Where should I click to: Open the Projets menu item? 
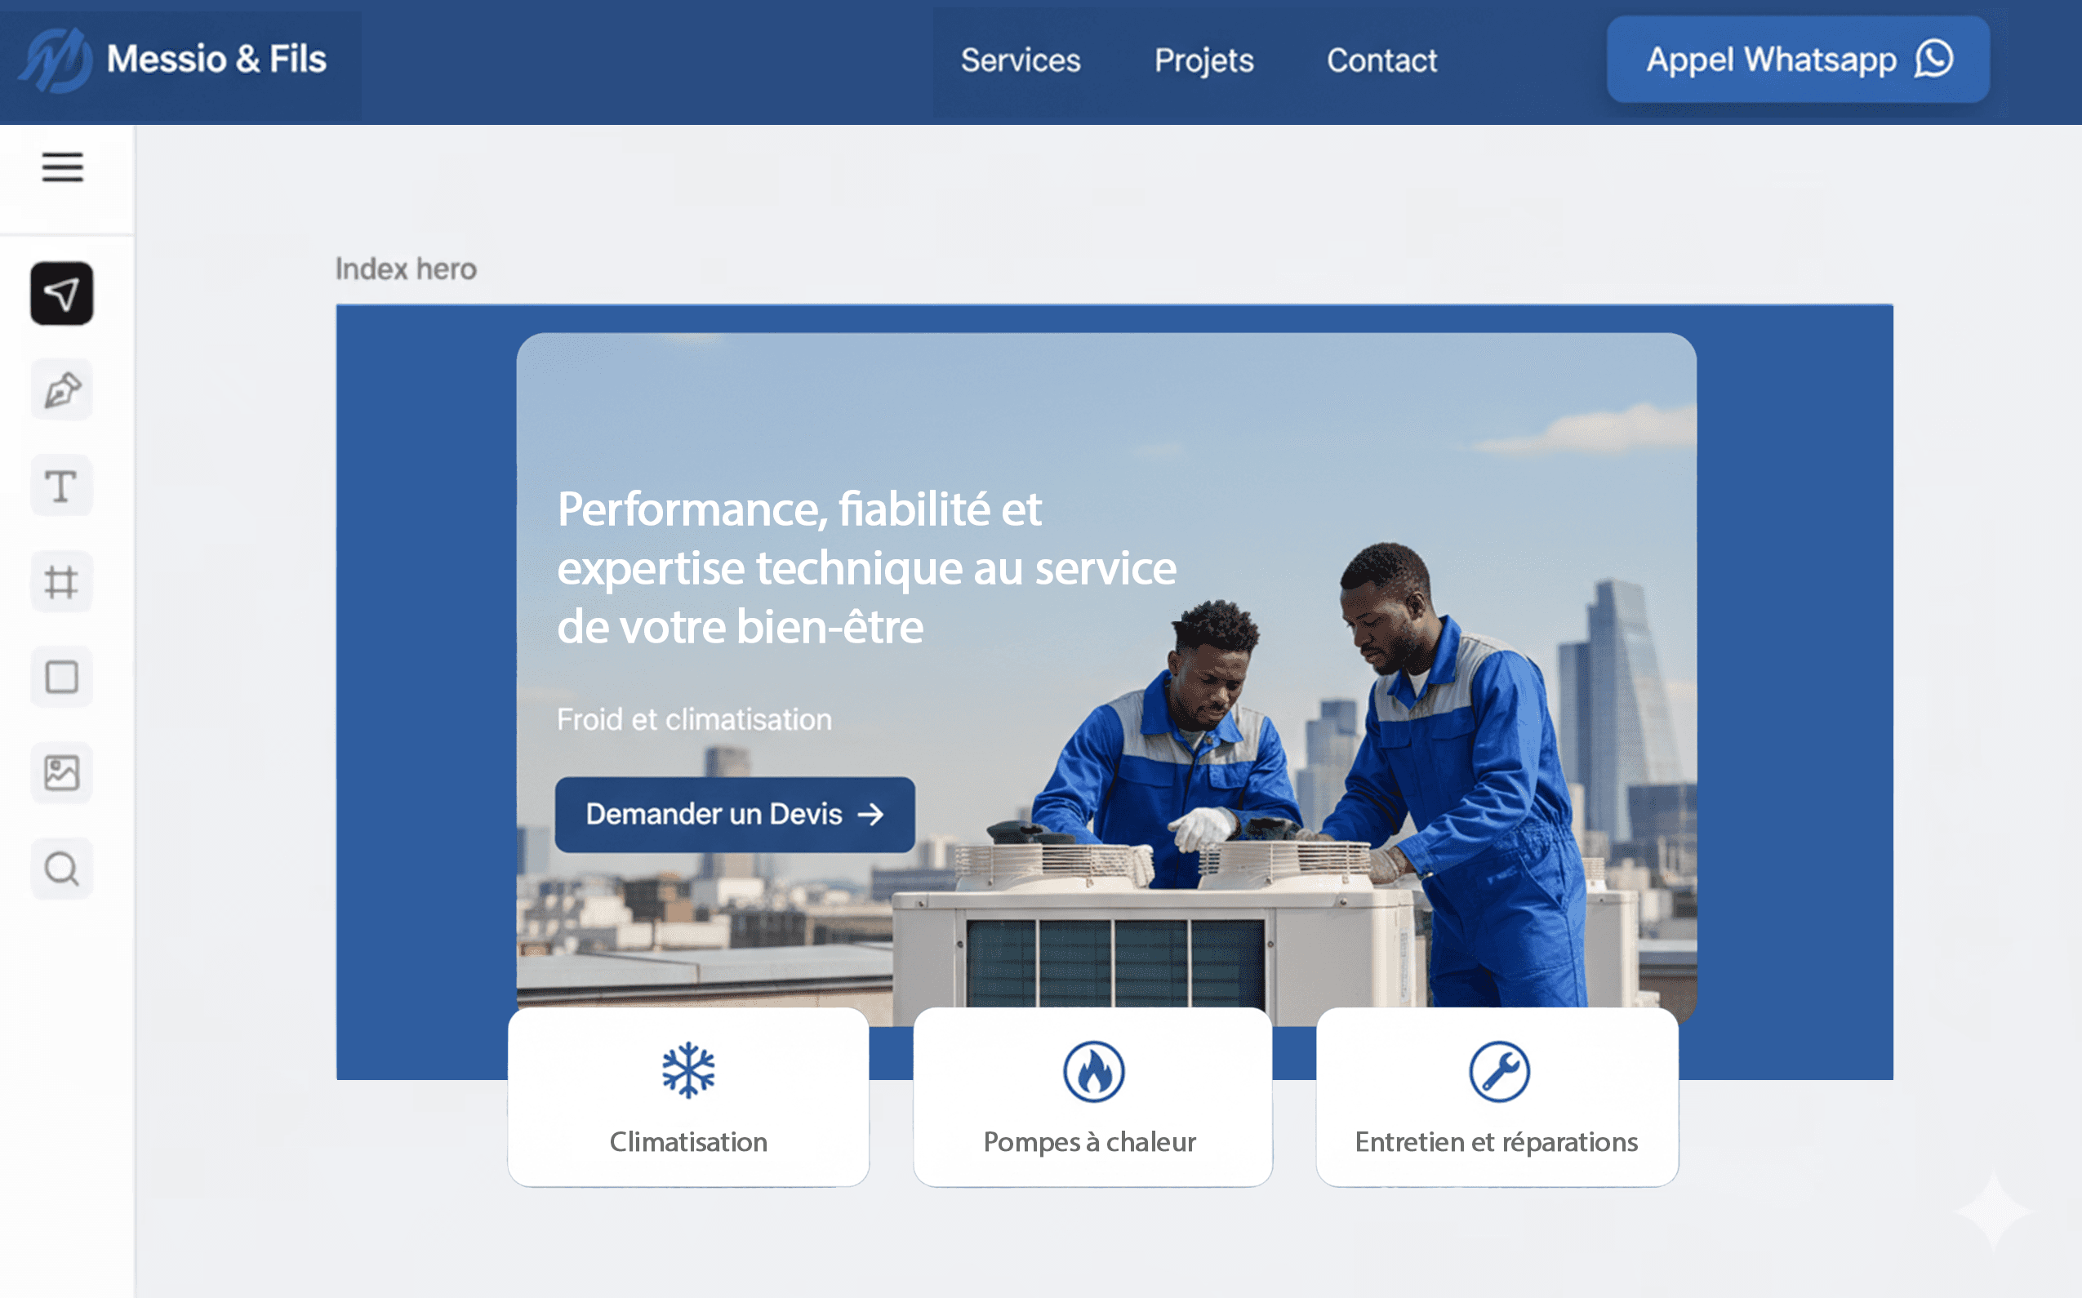click(x=1203, y=60)
